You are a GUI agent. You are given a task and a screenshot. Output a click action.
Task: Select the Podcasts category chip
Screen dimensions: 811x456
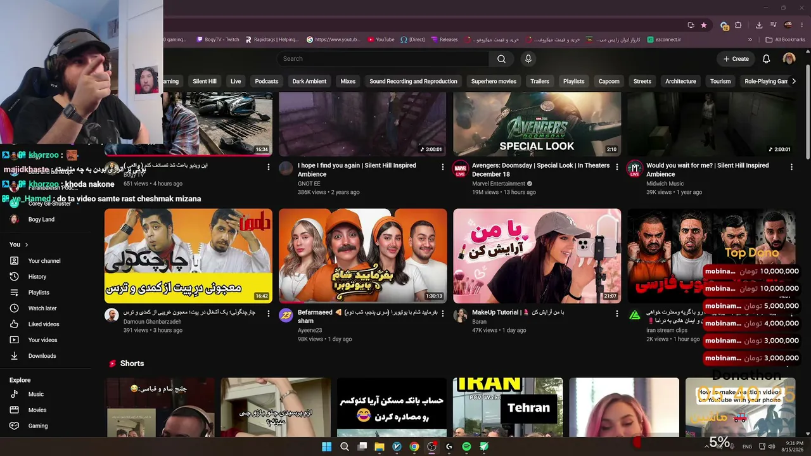coord(267,81)
